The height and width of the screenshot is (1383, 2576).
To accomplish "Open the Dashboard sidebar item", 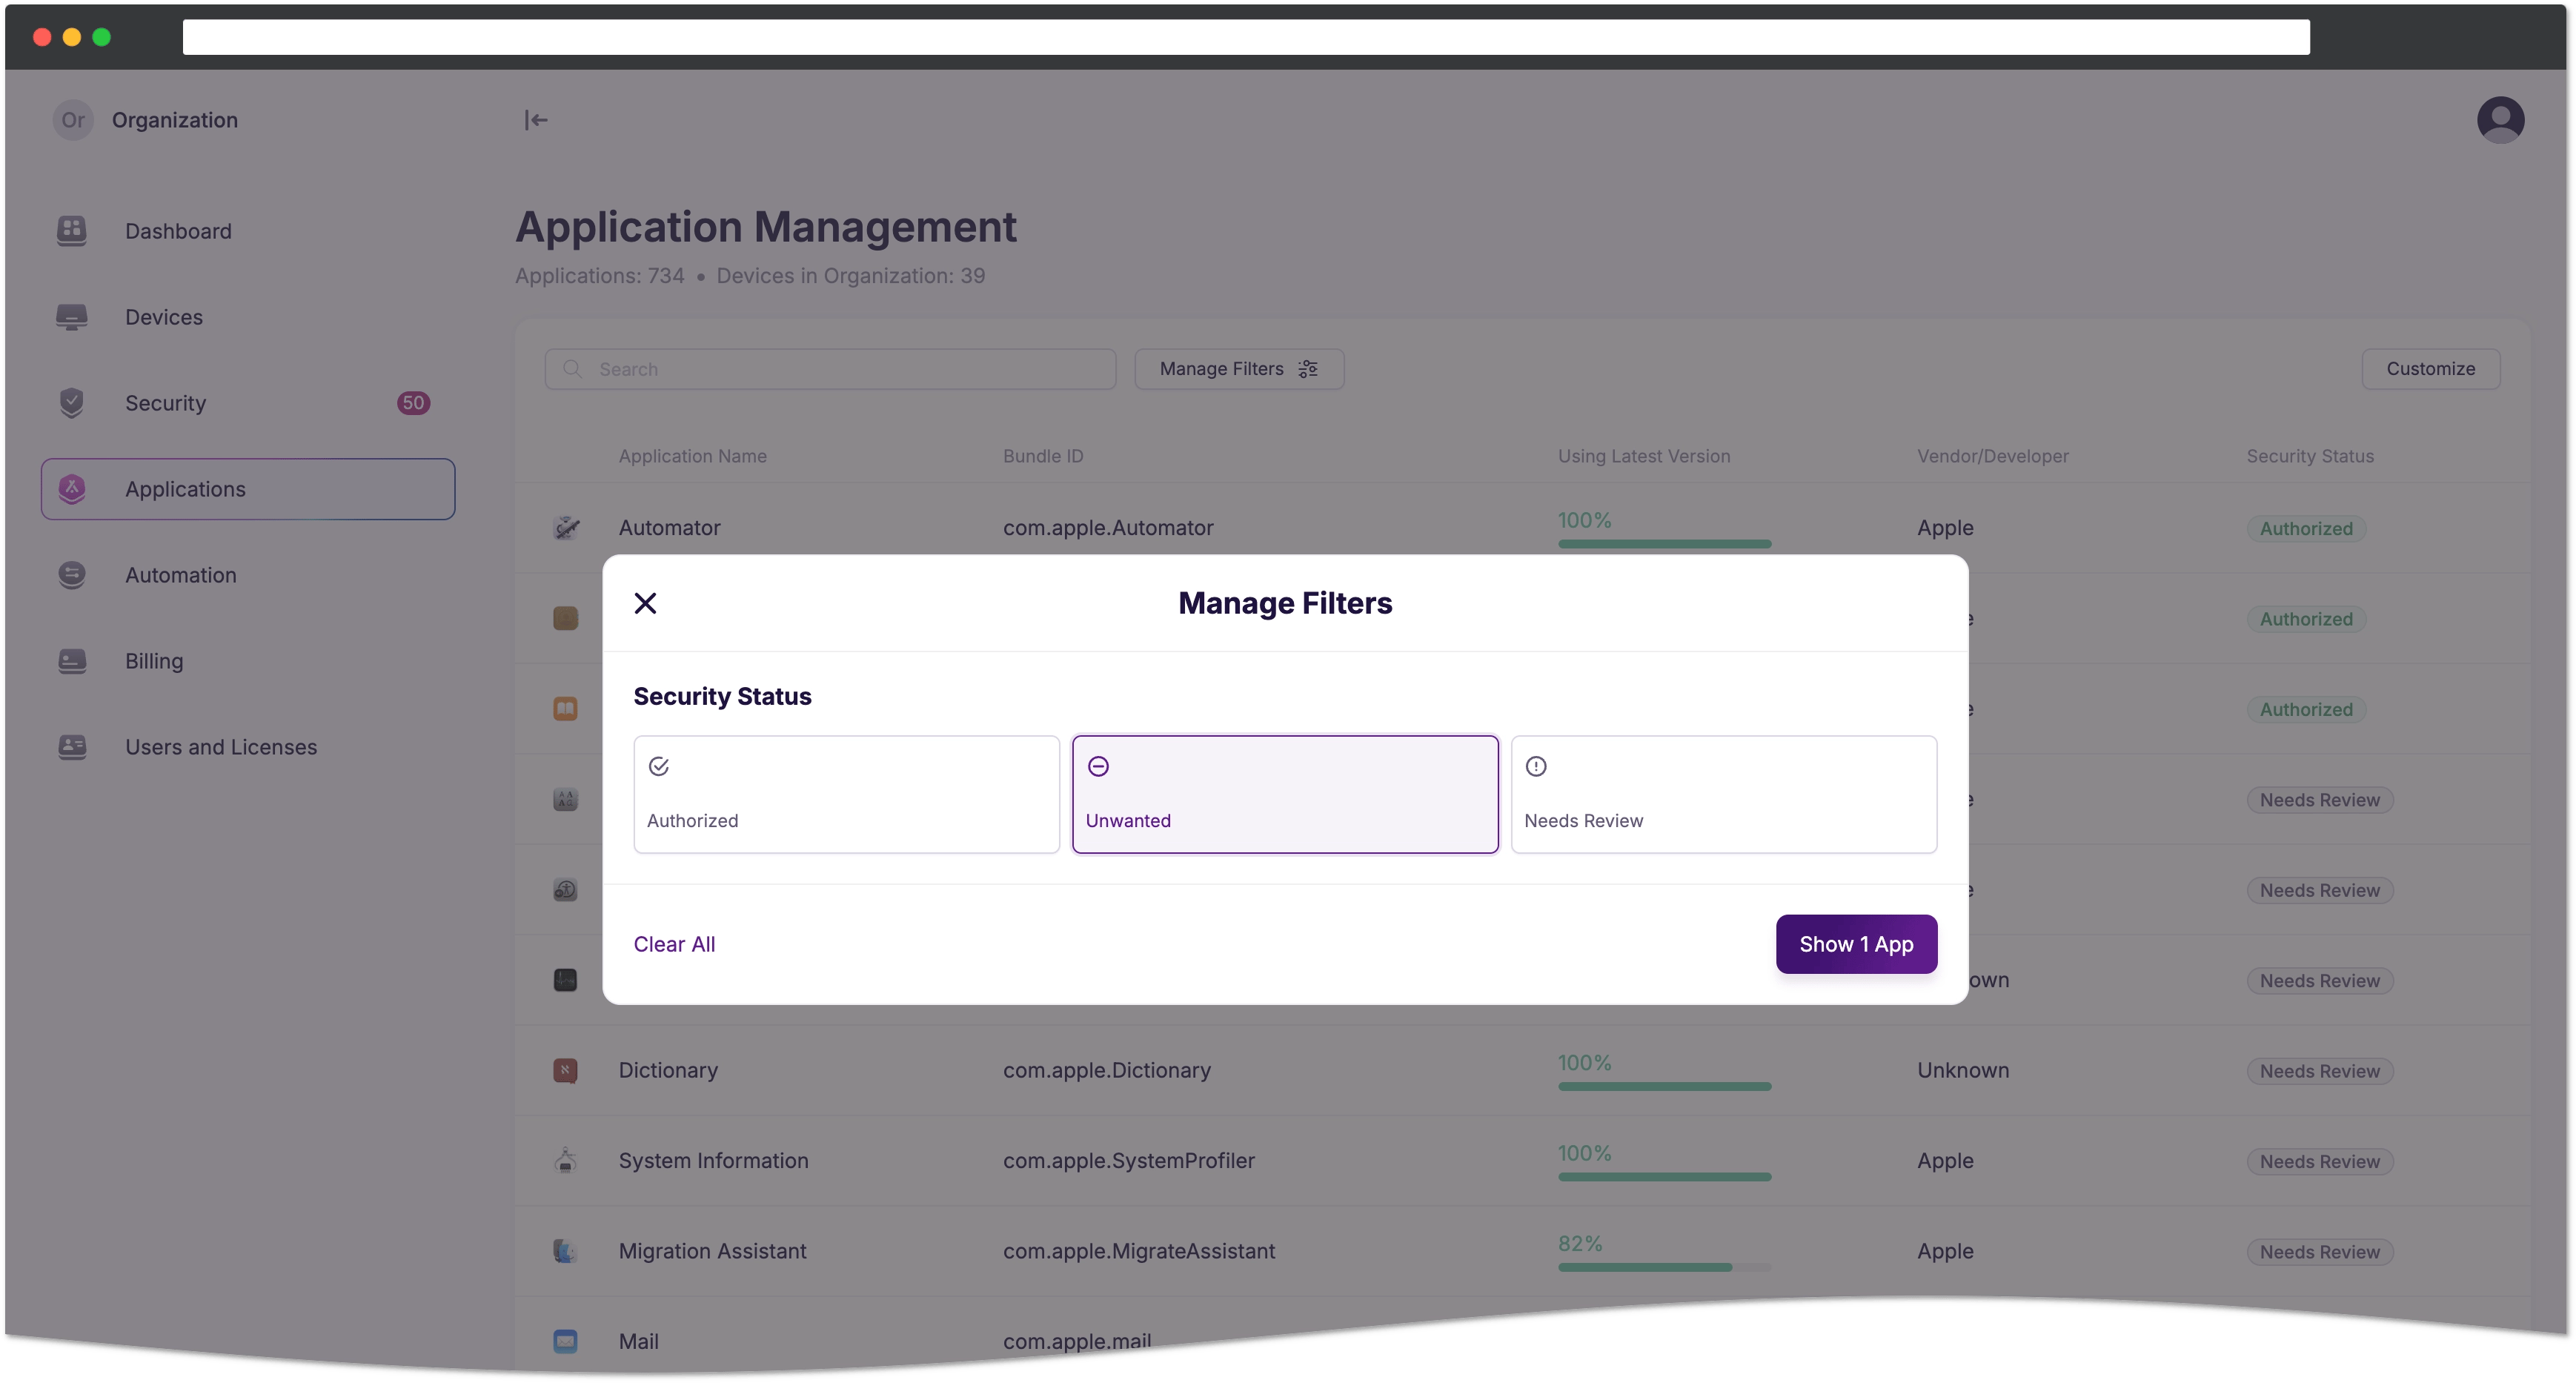I will point(248,231).
